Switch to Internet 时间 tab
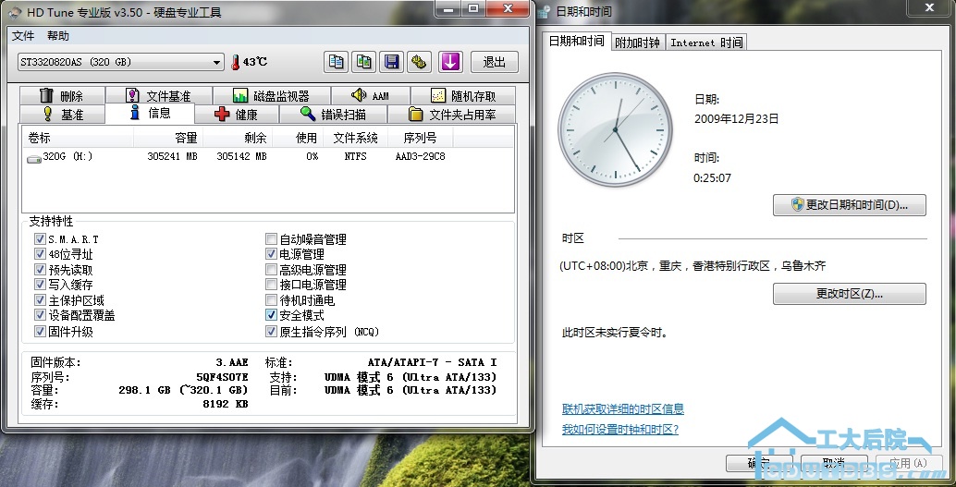The image size is (956, 487). (x=706, y=43)
